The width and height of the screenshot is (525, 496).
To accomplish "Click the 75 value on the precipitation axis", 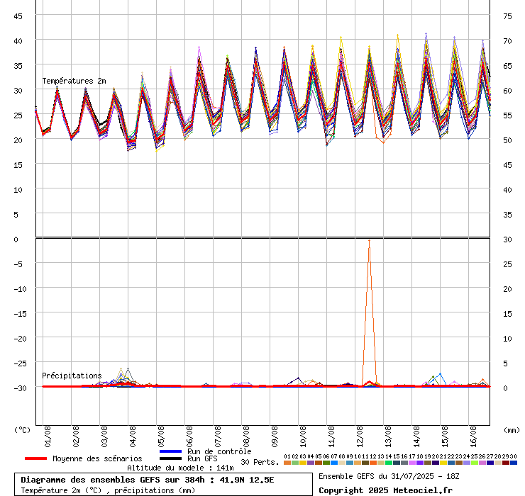I will 507,16.
